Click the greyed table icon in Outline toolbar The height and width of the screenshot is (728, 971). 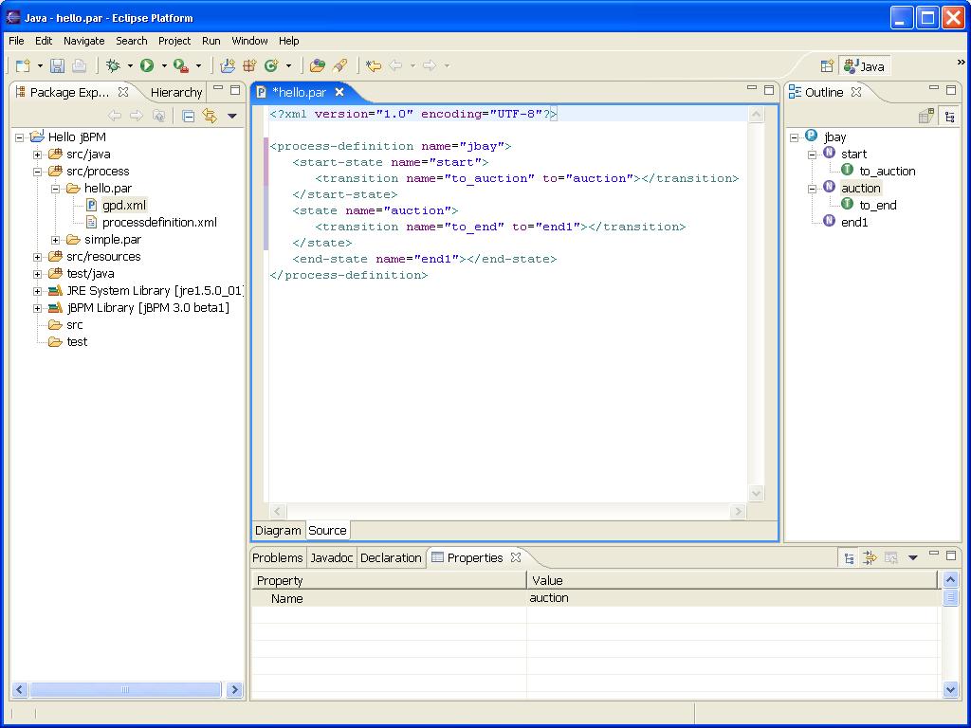[926, 116]
